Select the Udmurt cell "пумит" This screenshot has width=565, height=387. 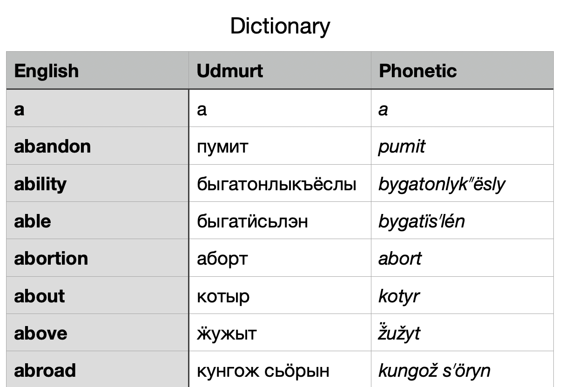click(x=222, y=147)
